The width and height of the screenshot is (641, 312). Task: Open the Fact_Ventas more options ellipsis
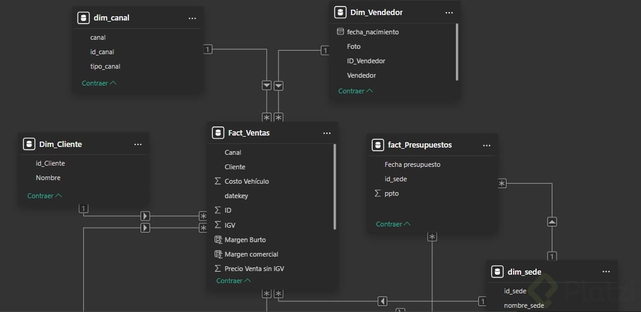coord(327,133)
